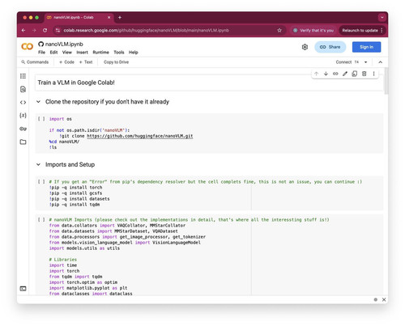Move cell up arrow icon
The image size is (405, 326).
tap(316, 74)
